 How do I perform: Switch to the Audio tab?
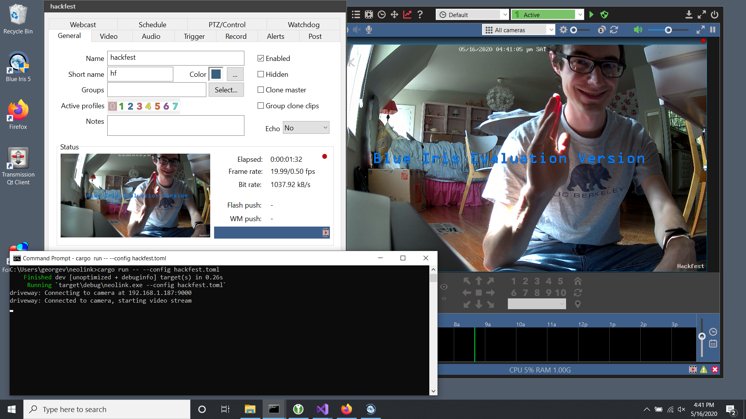point(151,36)
